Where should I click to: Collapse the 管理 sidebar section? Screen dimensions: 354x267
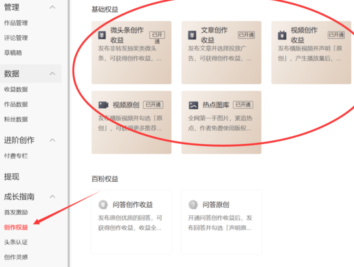tap(52, 7)
